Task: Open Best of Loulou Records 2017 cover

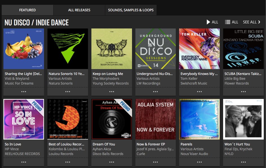Action: coord(68,119)
